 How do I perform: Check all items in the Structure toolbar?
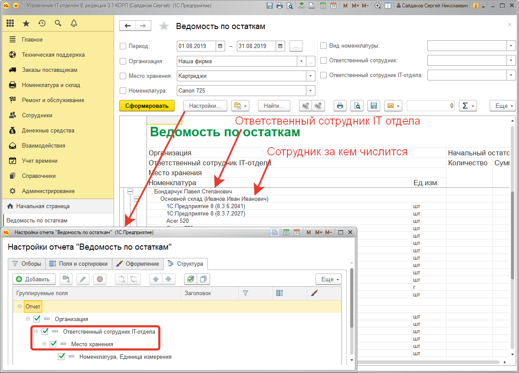191,279
